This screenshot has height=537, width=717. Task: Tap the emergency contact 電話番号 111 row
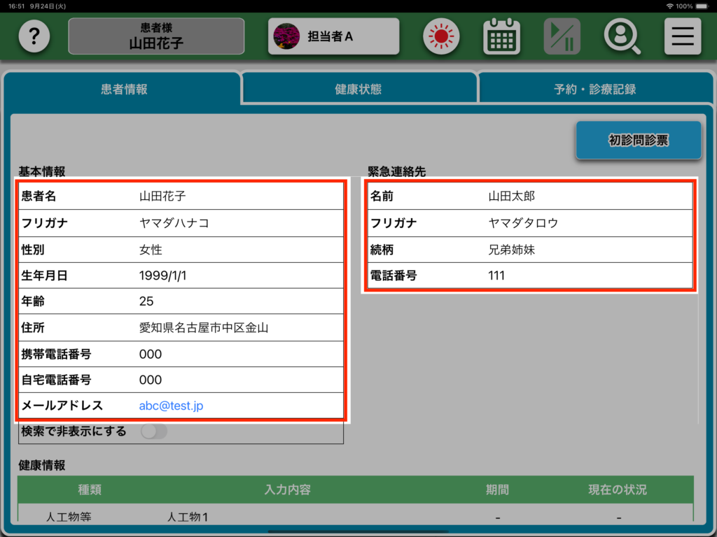pos(529,275)
